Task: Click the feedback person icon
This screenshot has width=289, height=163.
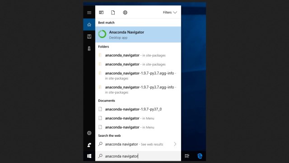Action: click(89, 145)
